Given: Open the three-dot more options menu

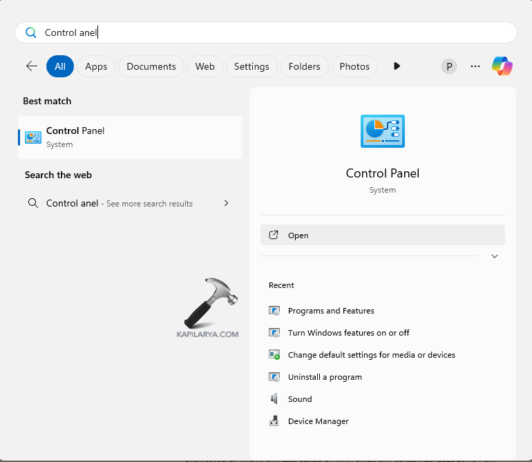Looking at the screenshot, I should click(475, 66).
